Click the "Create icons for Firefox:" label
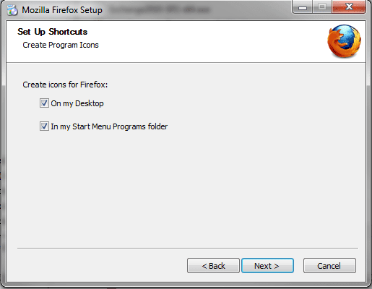 tap(65, 85)
